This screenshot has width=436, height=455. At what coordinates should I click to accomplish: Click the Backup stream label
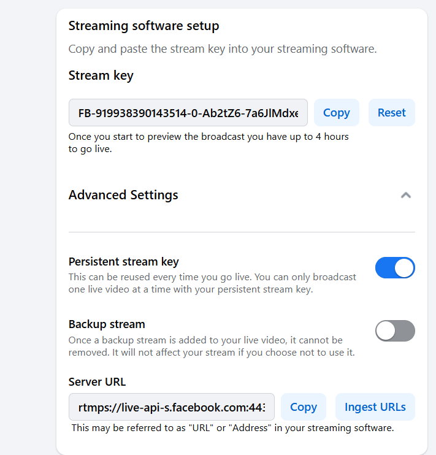pos(107,324)
